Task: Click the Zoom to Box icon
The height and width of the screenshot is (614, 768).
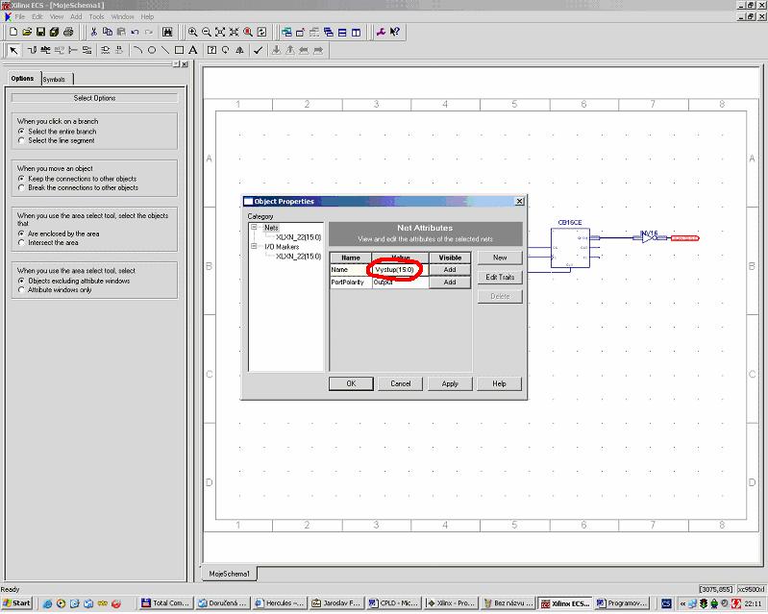Action: coord(235,33)
